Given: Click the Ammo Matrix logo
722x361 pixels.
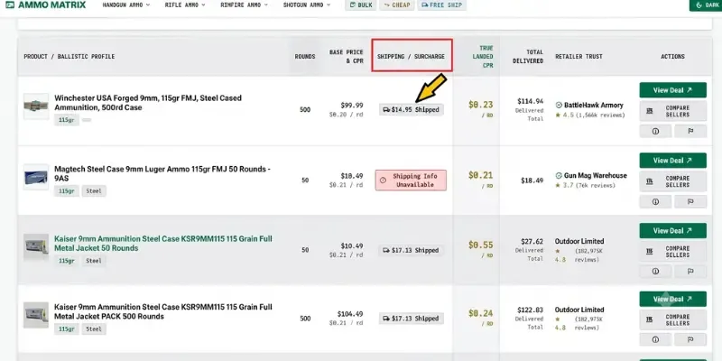Looking at the screenshot, I should (46, 5).
